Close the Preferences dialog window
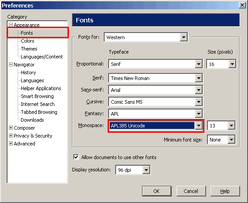This screenshot has height=203, width=248. (x=242, y=5)
